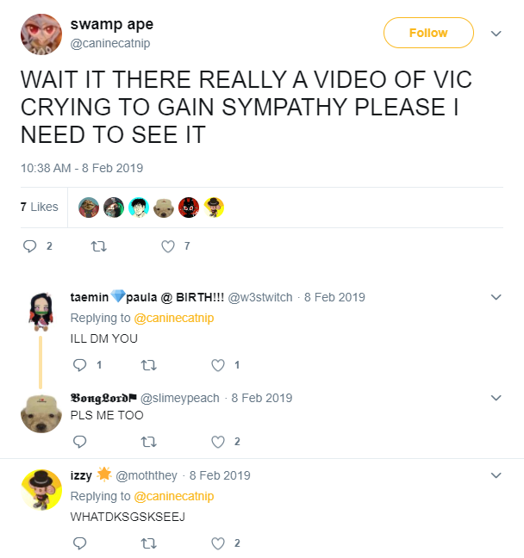Reply to izzy's WHATDKSGSKSEEJ tweet

pyautogui.click(x=80, y=543)
